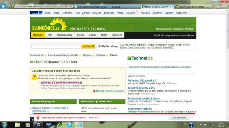Open the Weblogy link

point(169,13)
